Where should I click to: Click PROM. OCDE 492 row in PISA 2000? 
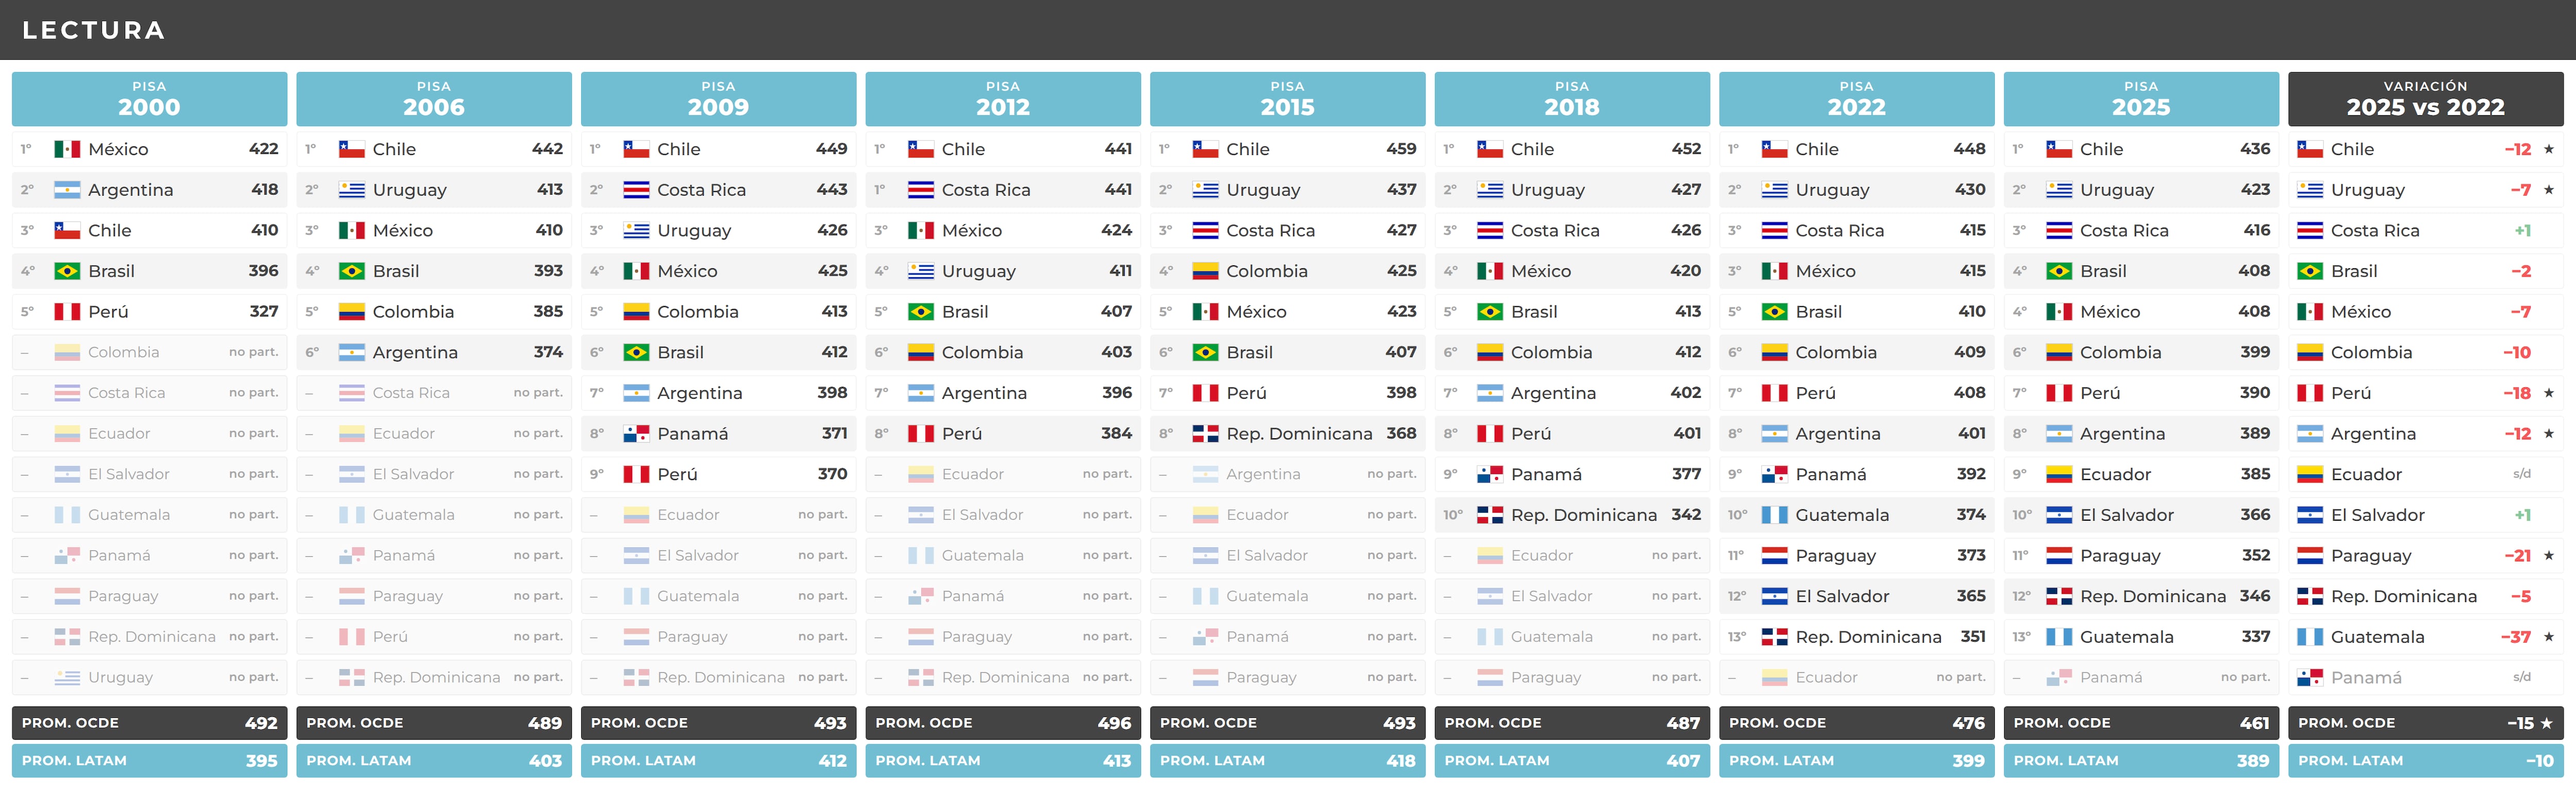click(x=149, y=723)
